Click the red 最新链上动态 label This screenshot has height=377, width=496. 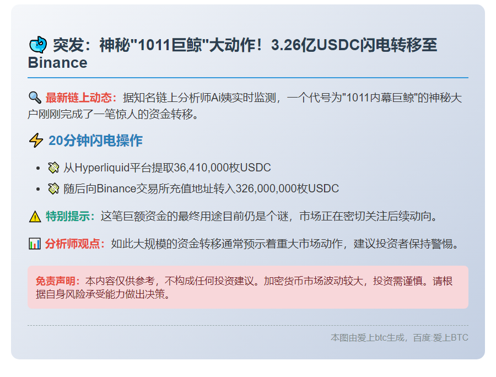coord(81,98)
